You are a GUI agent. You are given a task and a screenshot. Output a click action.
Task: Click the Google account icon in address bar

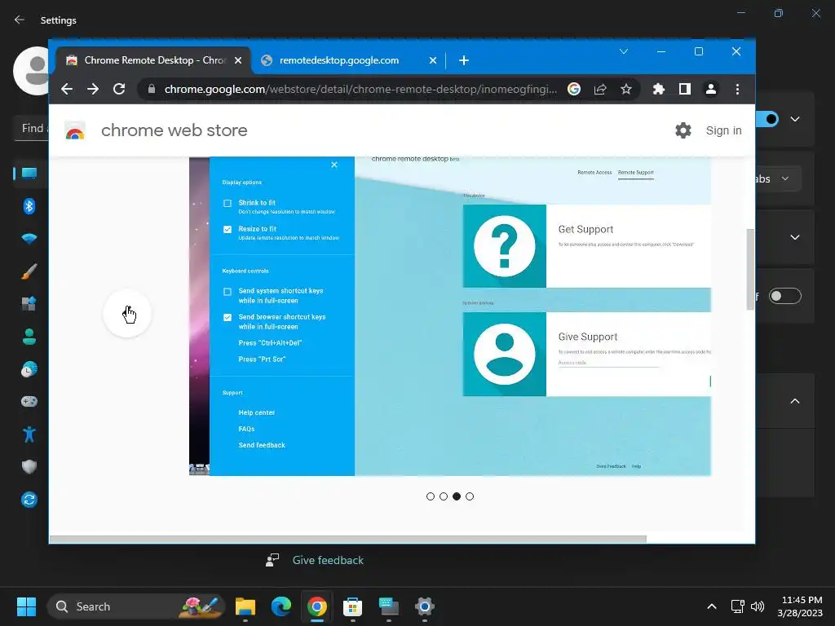coord(573,89)
